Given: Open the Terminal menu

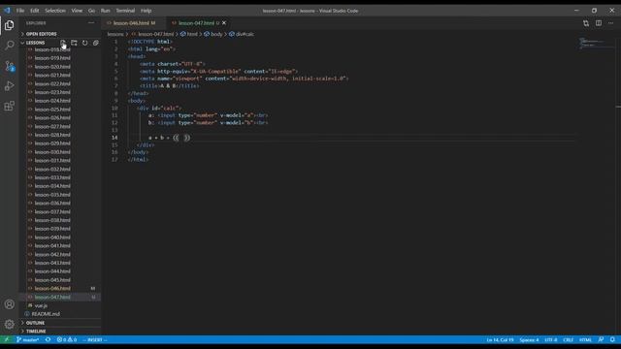Looking at the screenshot, I should (125, 11).
